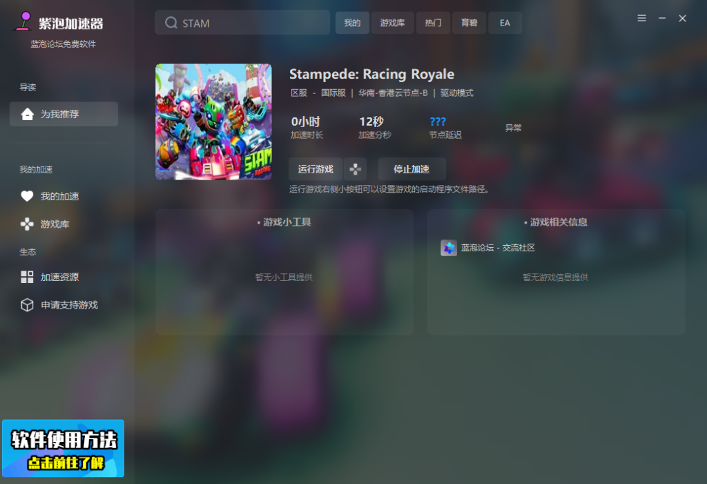Click the purple joystick app logo
Image resolution: width=707 pixels, height=484 pixels.
(x=23, y=21)
